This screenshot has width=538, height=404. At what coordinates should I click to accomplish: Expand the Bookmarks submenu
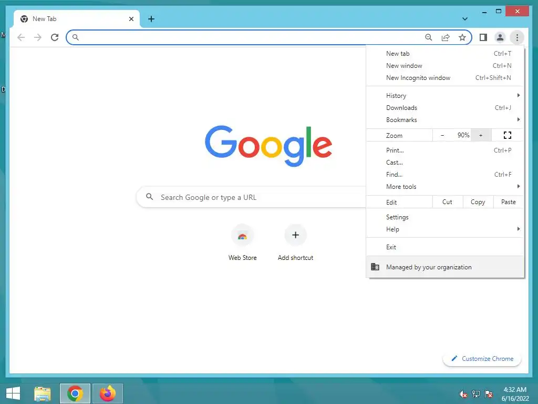pyautogui.click(x=445, y=119)
